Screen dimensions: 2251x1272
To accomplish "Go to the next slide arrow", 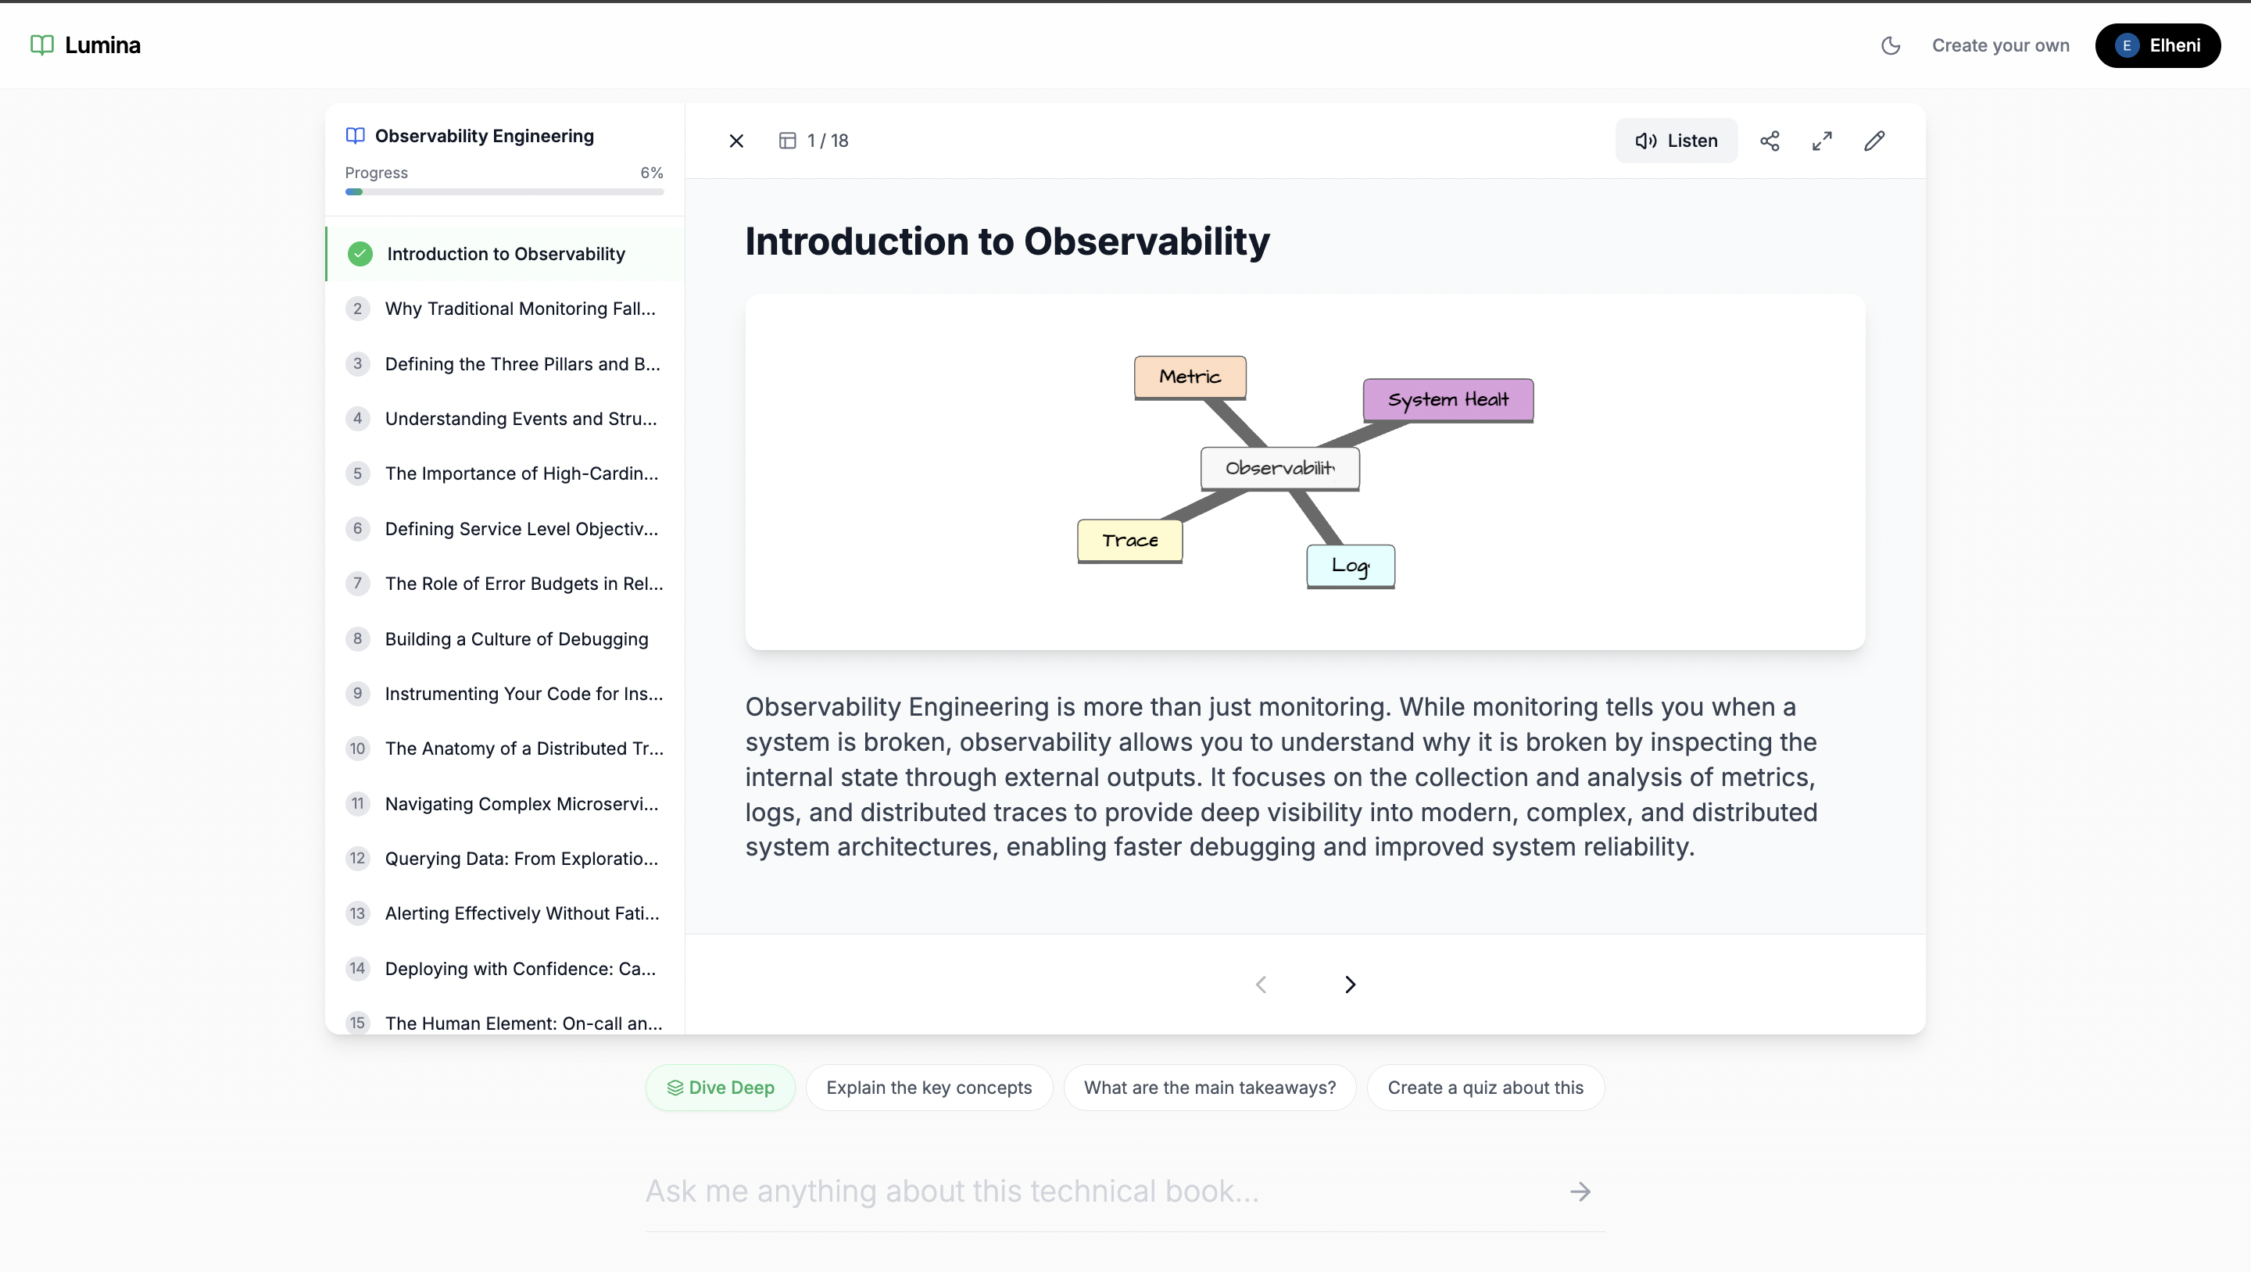I will [1350, 984].
